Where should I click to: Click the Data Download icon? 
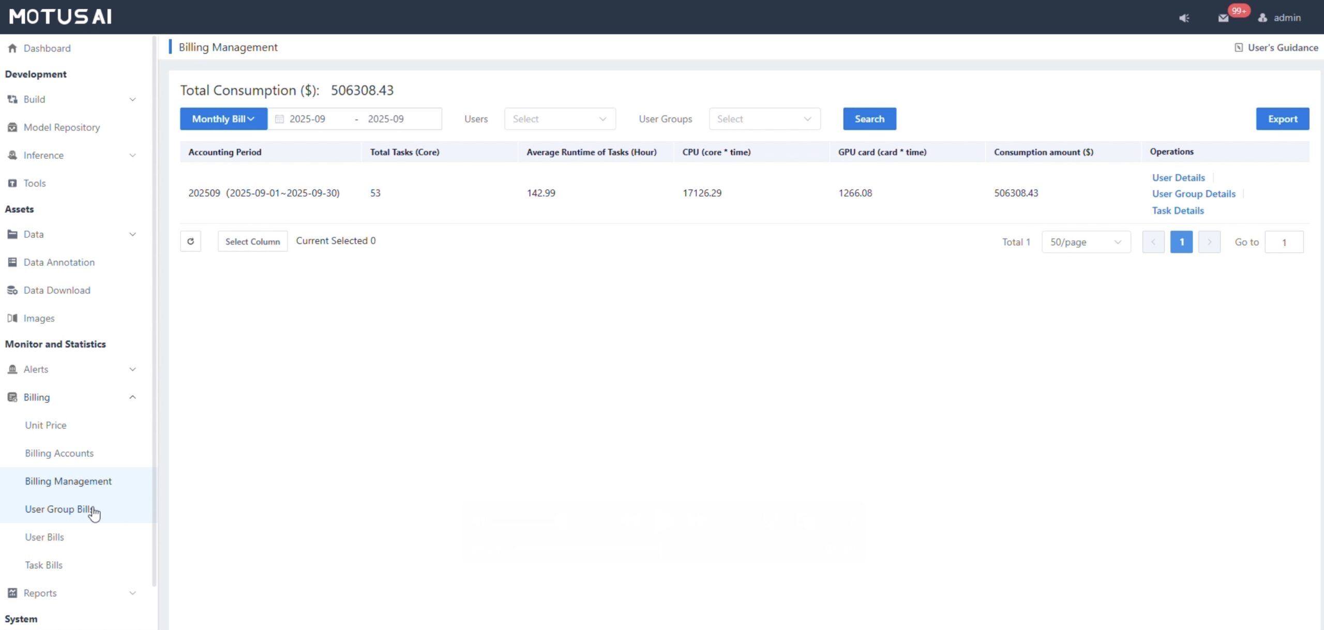[12, 290]
